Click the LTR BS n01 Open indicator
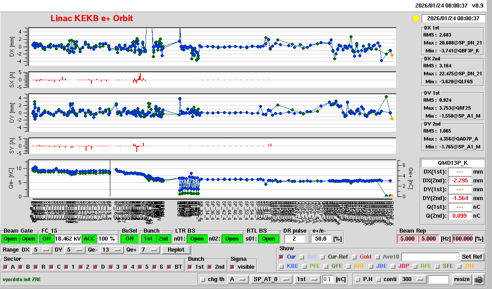The width and height of the screenshot is (492, 289). 197,239
